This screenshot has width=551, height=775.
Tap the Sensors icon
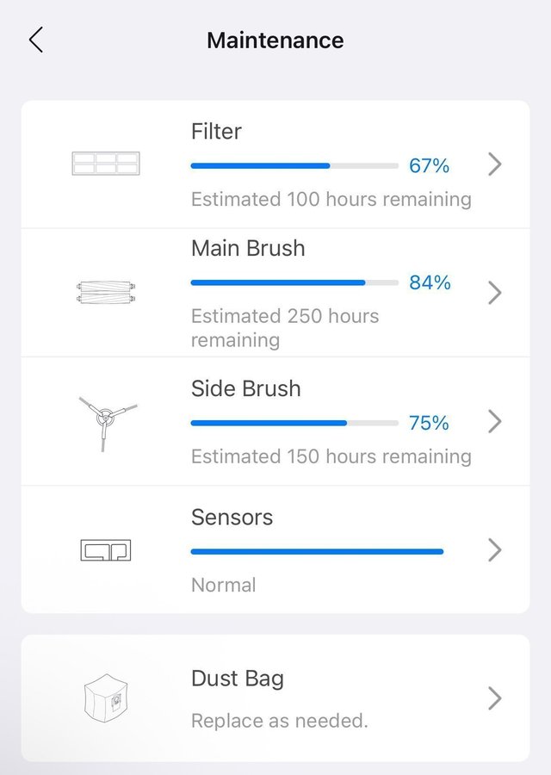click(106, 550)
